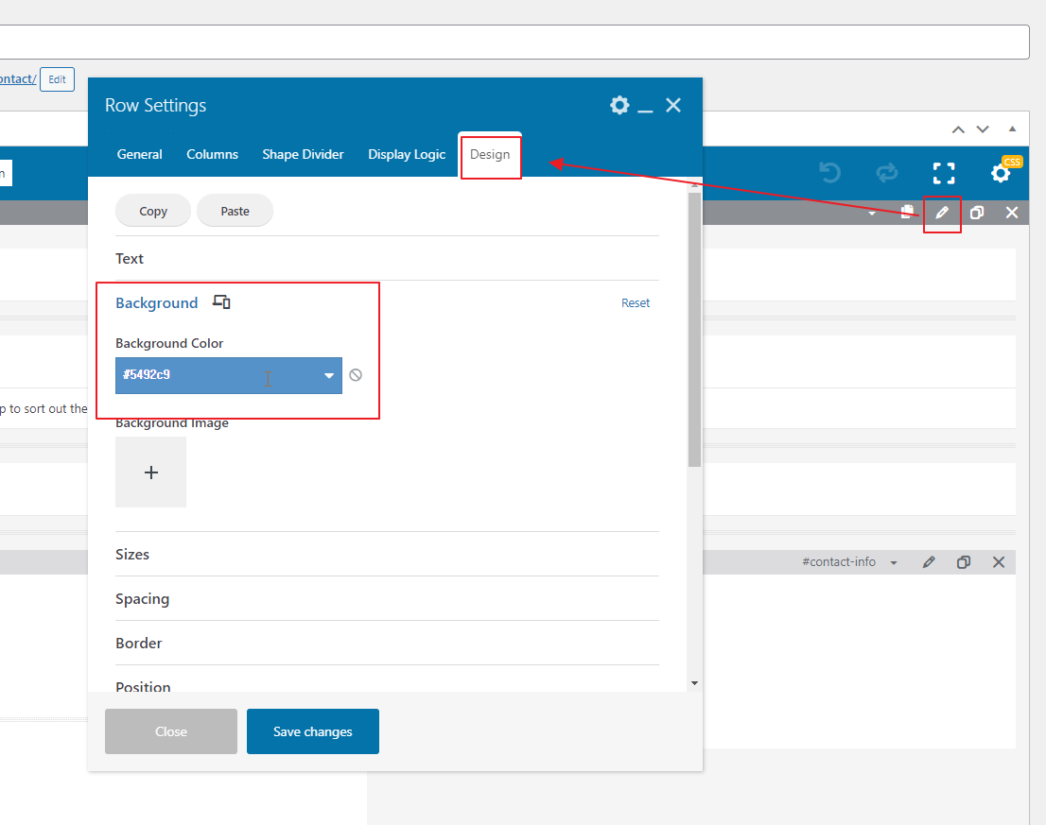Minimize the Row Settings dialog
The image size is (1046, 825).
point(645,110)
